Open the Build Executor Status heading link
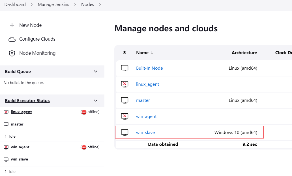The image size is (292, 176). (x=27, y=100)
